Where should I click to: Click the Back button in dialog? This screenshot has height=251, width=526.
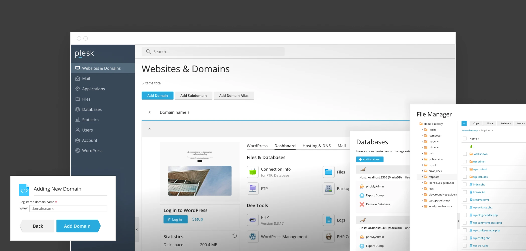(37, 226)
